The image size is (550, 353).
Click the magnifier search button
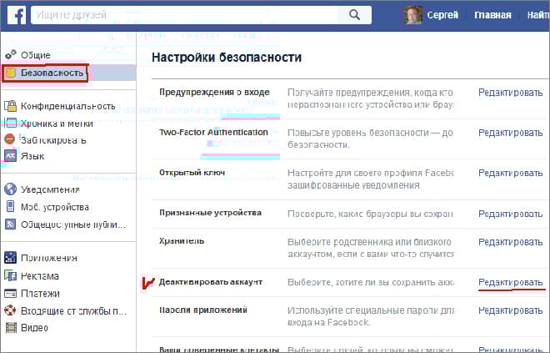(x=355, y=15)
